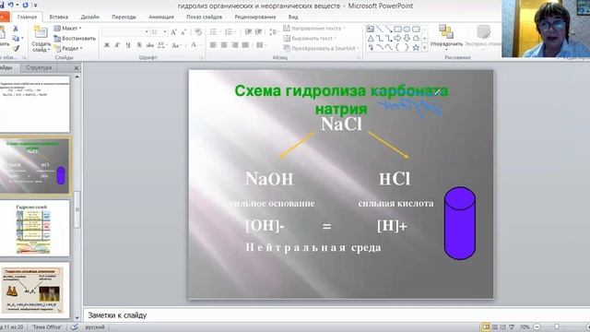Click the Redo/Repeat icon in quick access toolbar
Screen dimensions: 590x332
click(25, 5)
